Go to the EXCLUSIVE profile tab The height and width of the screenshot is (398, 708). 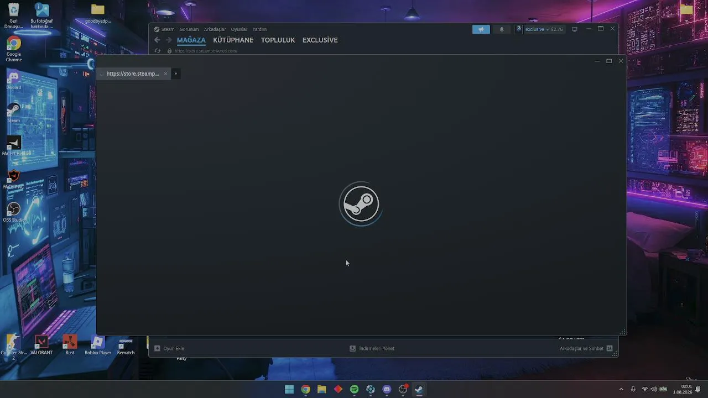[320, 40]
